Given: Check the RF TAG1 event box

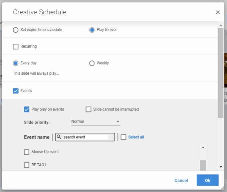Looking at the screenshot, I should coord(26,165).
